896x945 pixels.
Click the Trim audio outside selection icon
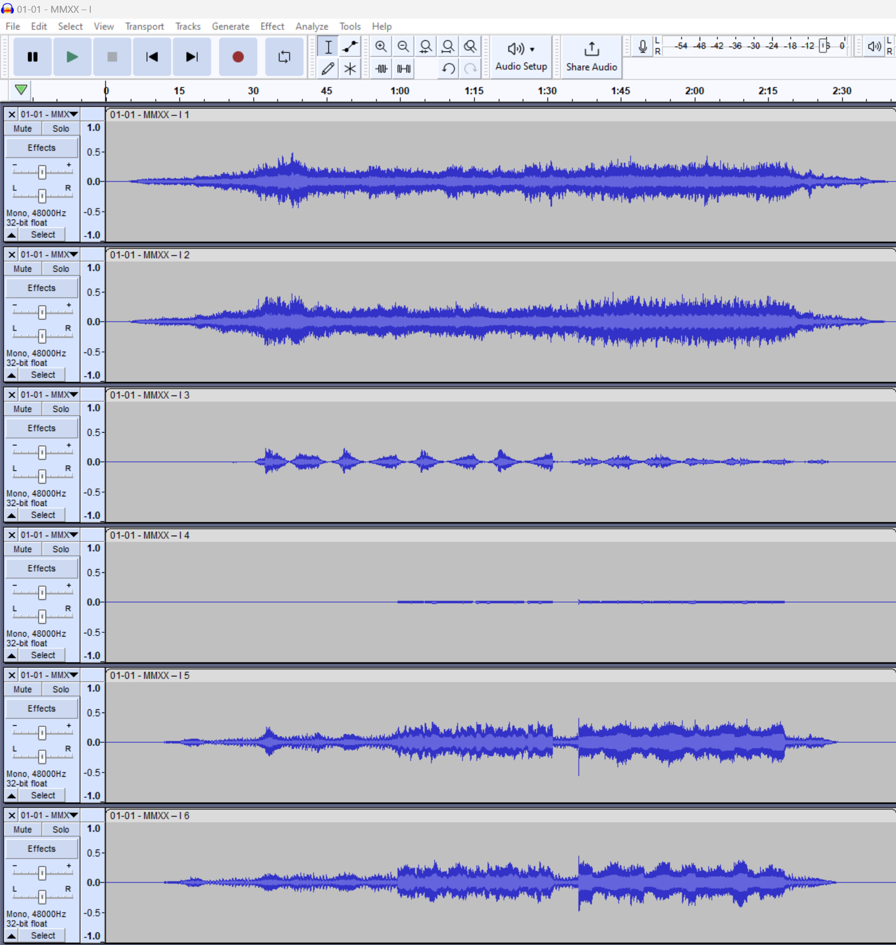381,68
